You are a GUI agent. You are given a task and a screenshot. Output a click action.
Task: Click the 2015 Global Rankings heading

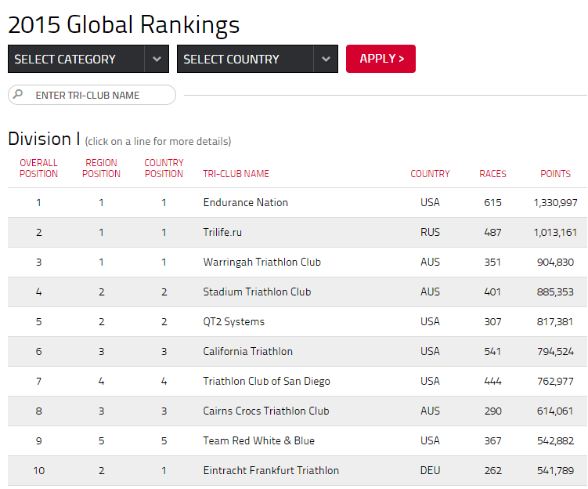124,25
